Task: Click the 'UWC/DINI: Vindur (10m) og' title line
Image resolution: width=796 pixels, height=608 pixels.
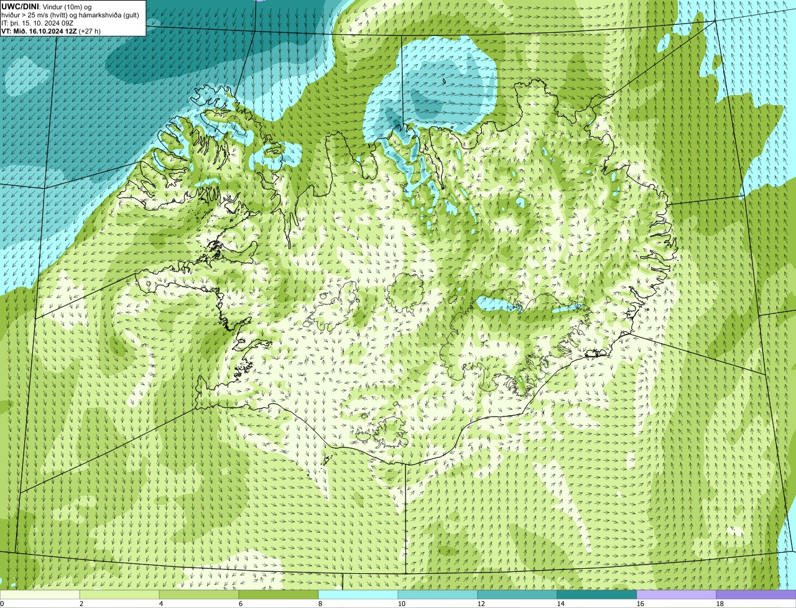Action: [47, 6]
